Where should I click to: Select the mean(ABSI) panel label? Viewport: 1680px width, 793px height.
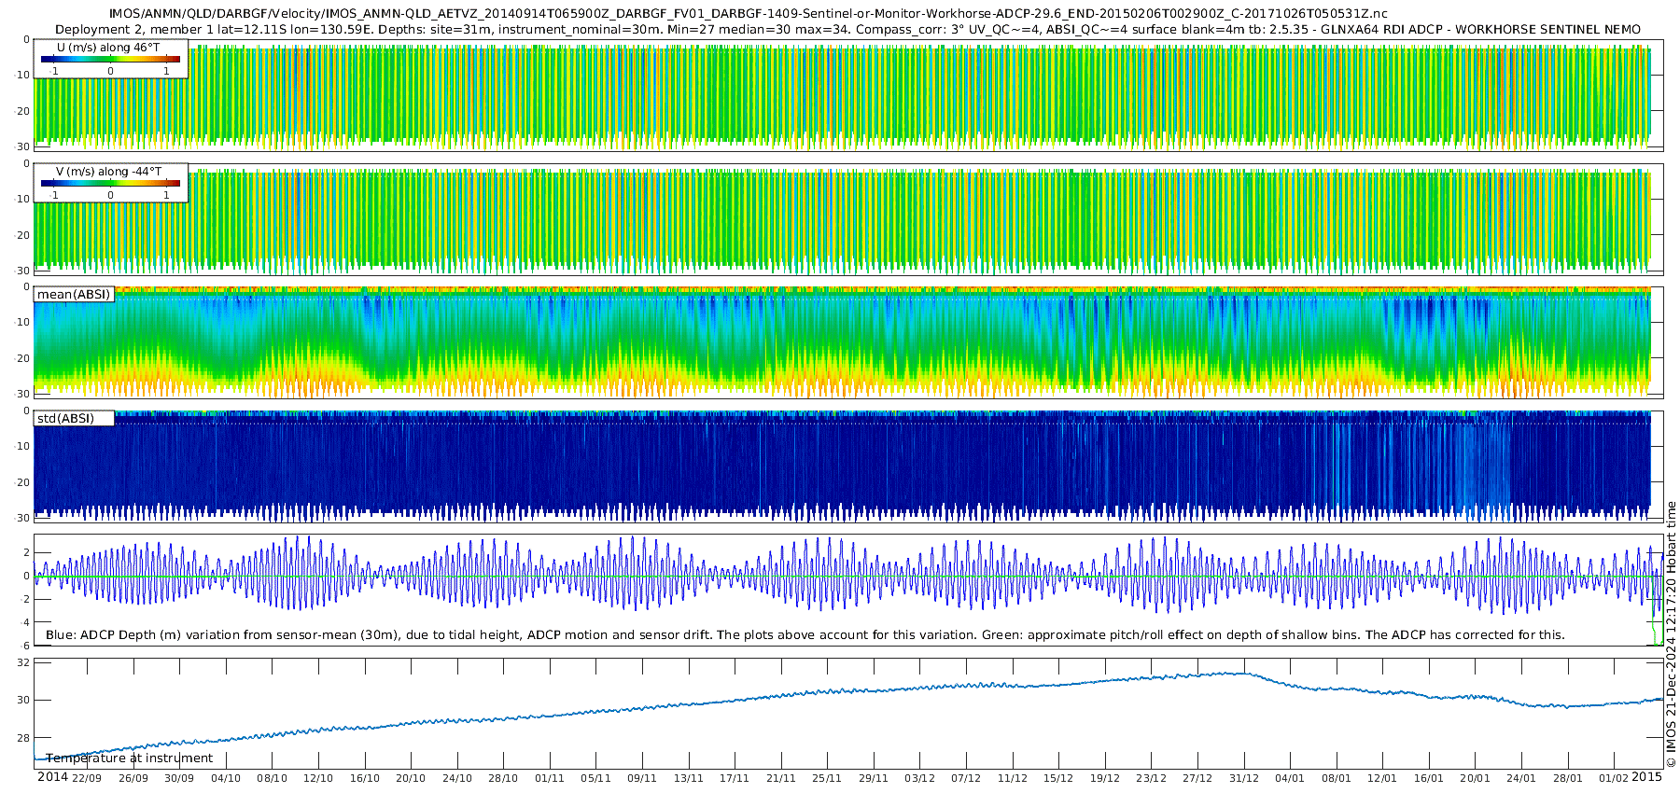click(x=74, y=295)
